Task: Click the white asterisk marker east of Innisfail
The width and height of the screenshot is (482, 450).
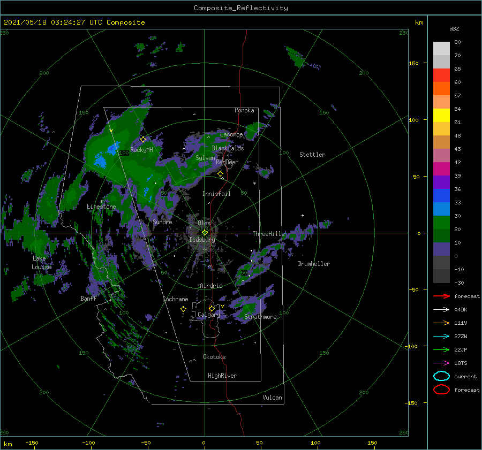Action: (x=254, y=184)
